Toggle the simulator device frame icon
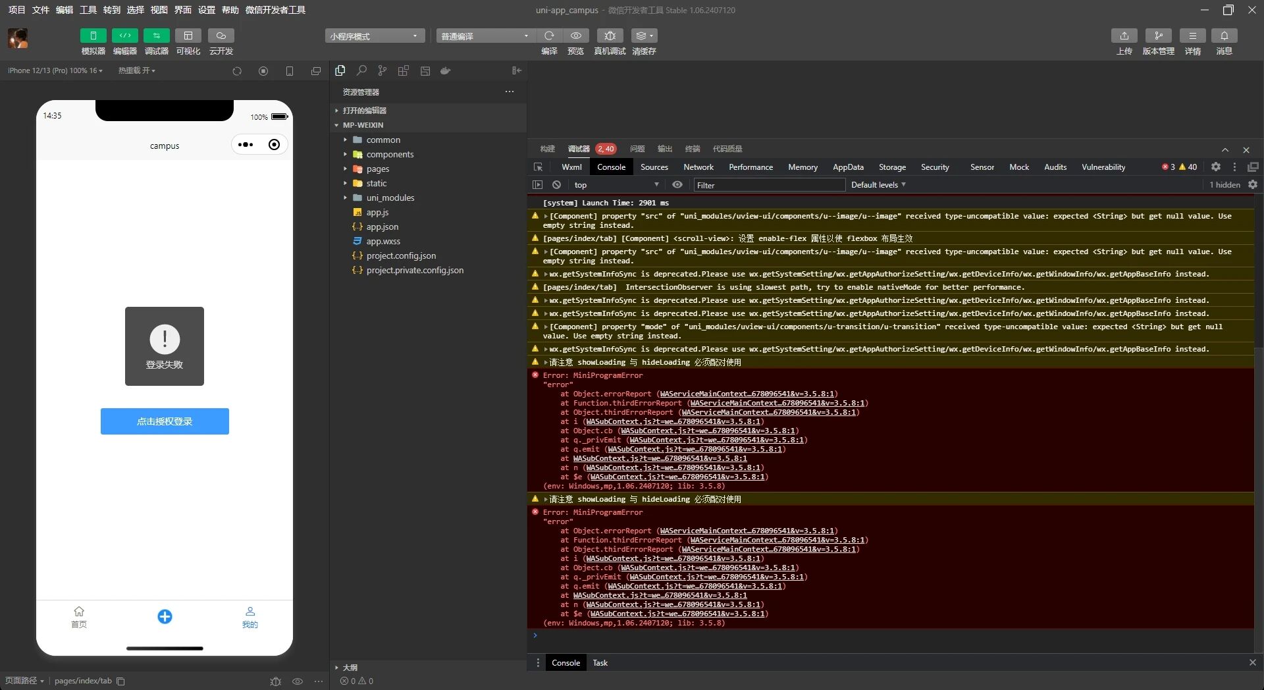Image resolution: width=1264 pixels, height=690 pixels. [290, 71]
